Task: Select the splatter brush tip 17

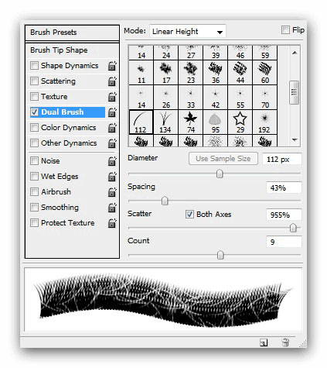Action: coord(165,73)
